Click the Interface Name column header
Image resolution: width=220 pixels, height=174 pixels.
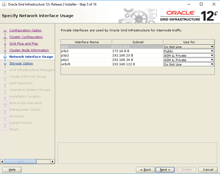(86, 42)
